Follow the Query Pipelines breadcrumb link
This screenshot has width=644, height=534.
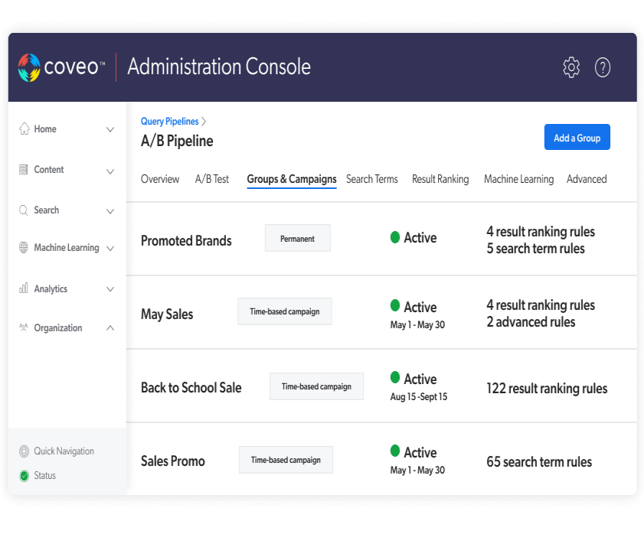(169, 121)
